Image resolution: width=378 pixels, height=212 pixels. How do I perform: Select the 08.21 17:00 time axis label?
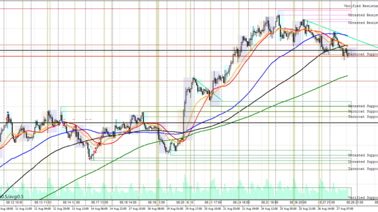(213, 203)
